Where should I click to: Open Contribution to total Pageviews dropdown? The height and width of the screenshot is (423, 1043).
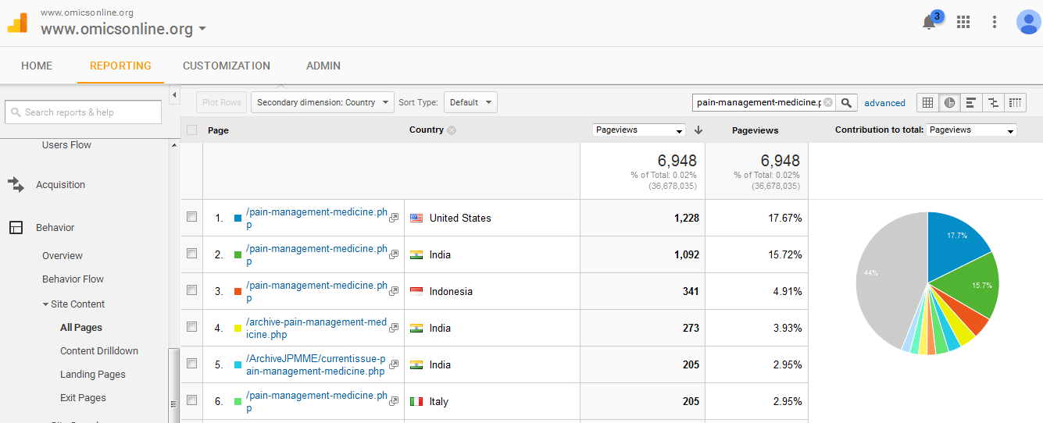[x=972, y=130]
